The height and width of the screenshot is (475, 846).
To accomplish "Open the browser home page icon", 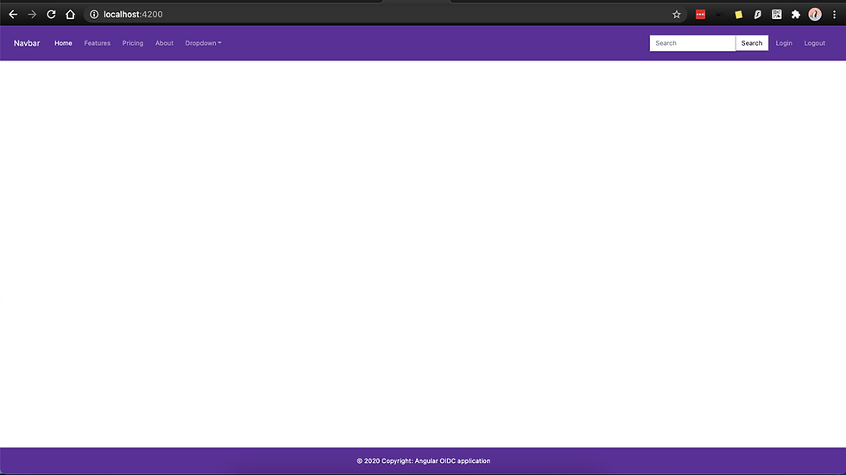I will coord(70,15).
